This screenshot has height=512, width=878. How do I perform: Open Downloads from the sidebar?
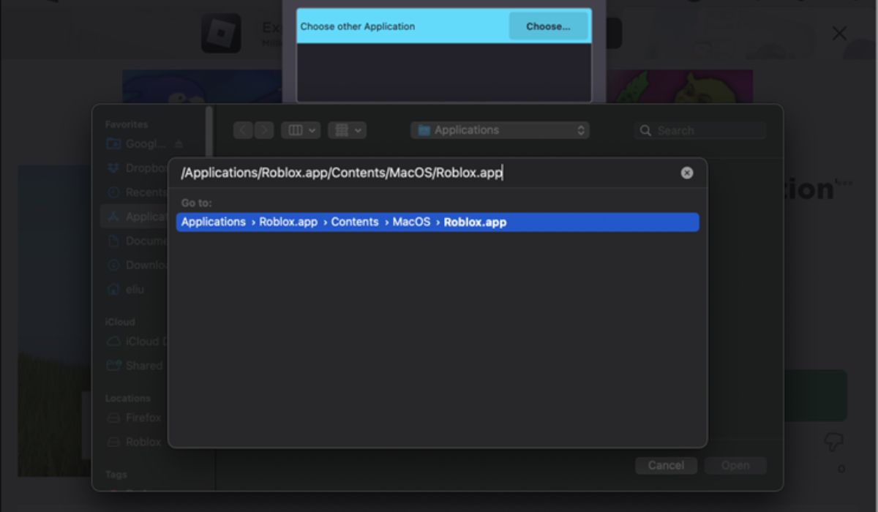coord(137,265)
